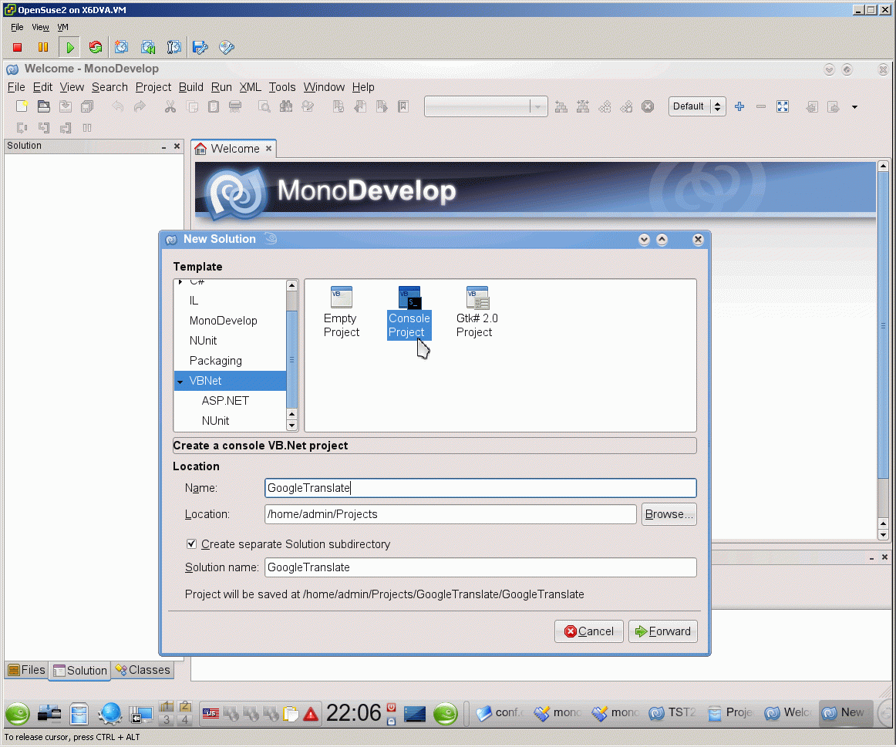Select the Empty Project template
The width and height of the screenshot is (896, 747).
(x=341, y=311)
